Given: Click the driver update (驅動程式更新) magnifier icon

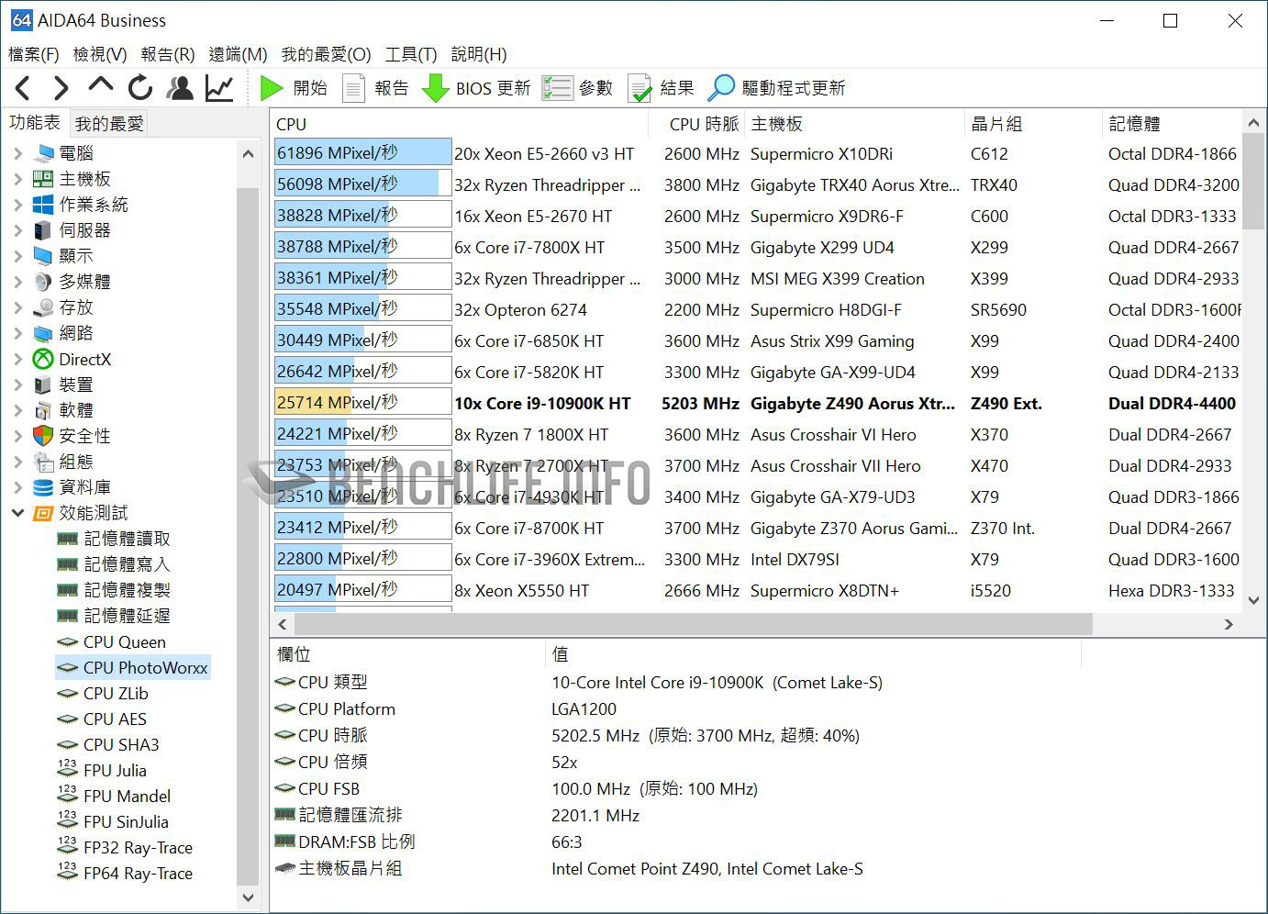Looking at the screenshot, I should (x=721, y=88).
